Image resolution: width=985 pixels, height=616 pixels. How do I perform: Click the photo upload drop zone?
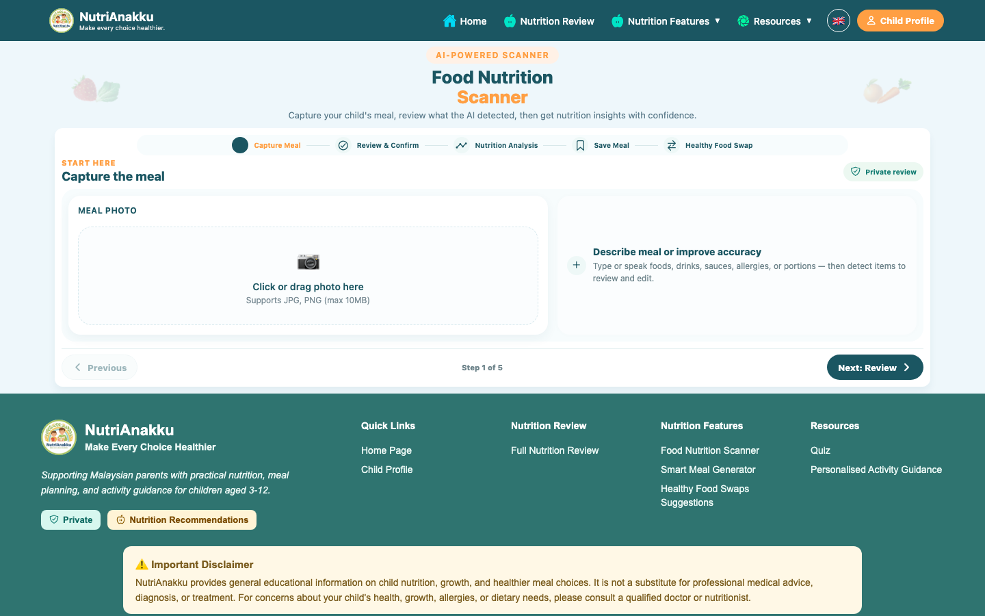click(x=308, y=276)
